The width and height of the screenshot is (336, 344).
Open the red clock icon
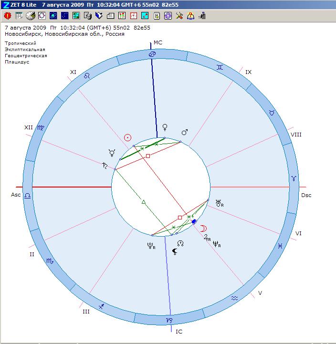coord(133,16)
